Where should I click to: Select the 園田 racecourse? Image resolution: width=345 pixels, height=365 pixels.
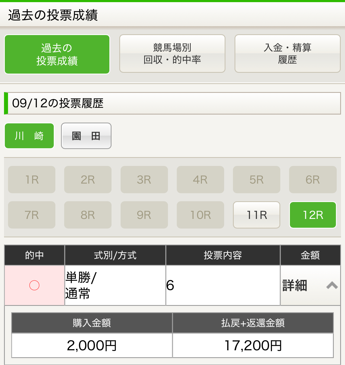(x=86, y=136)
